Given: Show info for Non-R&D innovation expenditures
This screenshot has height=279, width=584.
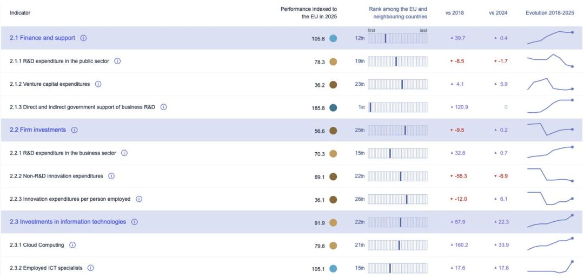Looking at the screenshot, I should [111, 176].
